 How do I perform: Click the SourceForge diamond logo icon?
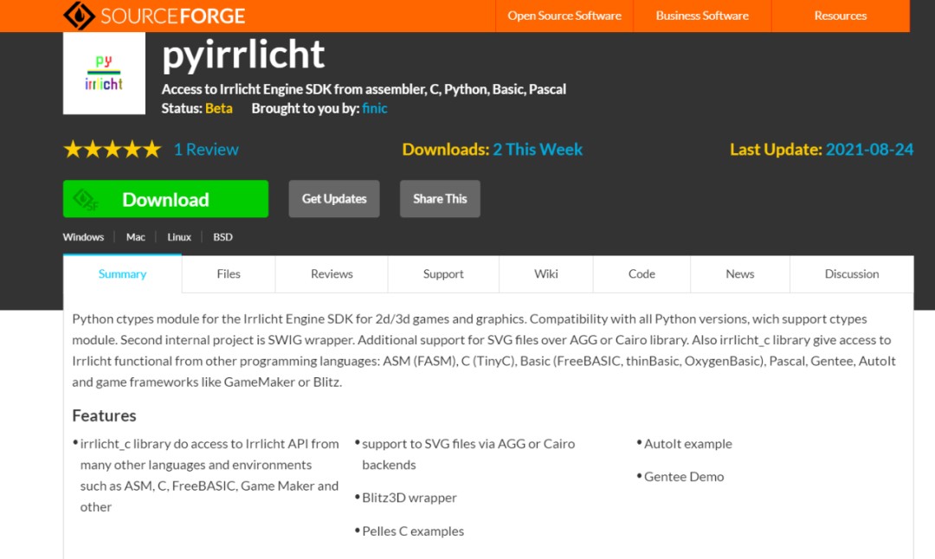click(x=79, y=16)
